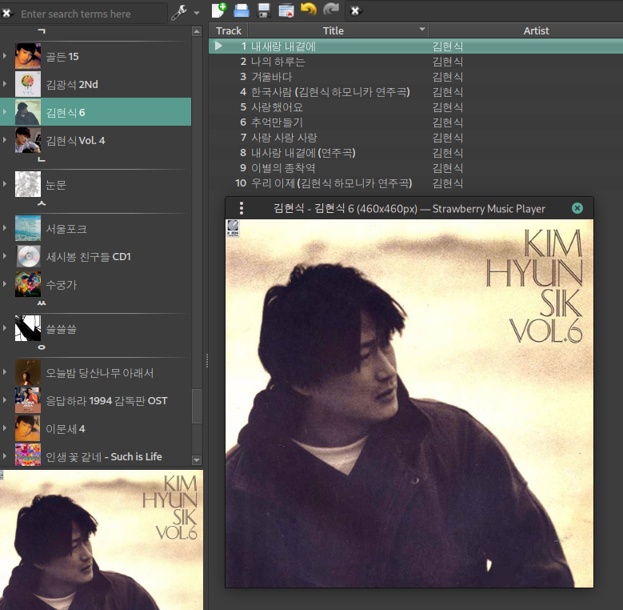Expand the 오늘밤 당산나무 아래서 album

pos(5,372)
